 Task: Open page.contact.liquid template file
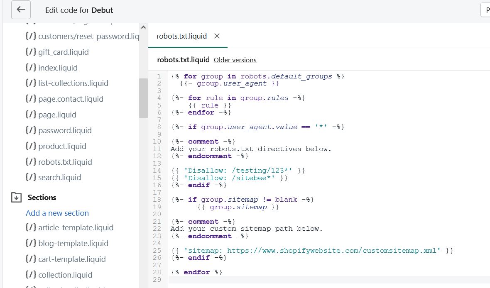(x=64, y=99)
